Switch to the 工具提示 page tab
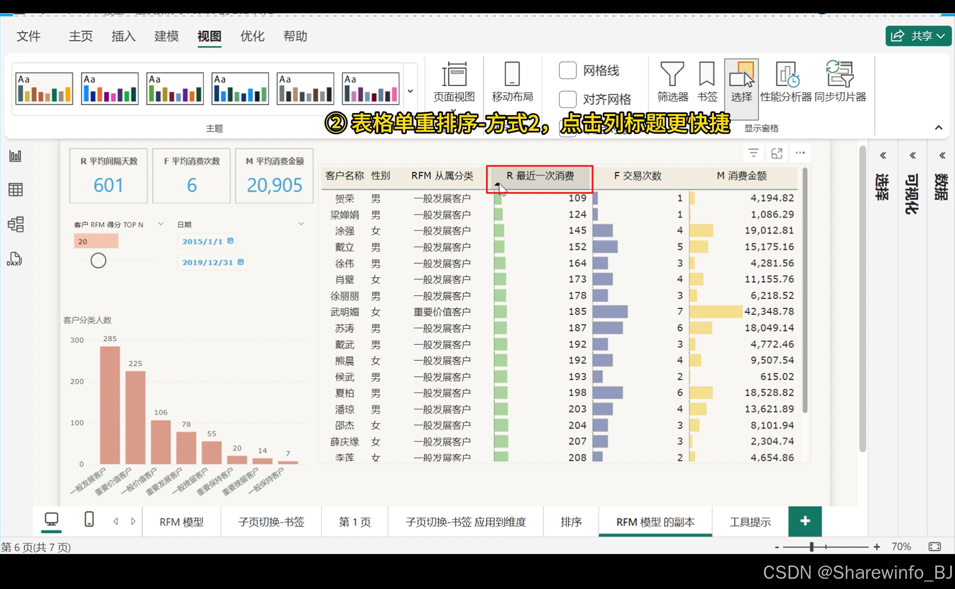Viewport: 955px width, 589px height. 750,522
